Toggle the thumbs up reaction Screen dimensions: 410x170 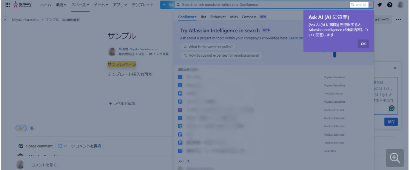pos(21,128)
